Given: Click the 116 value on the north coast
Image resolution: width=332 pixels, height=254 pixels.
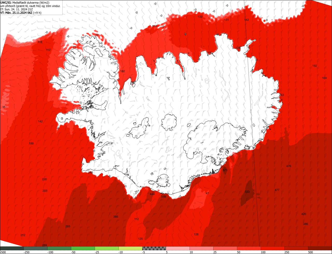Looking at the screenshot, I should pos(209,53).
